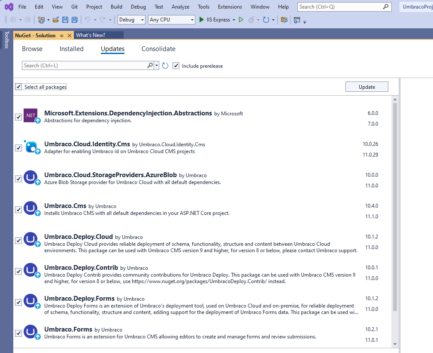This screenshot has height=353, width=433.
Task: Click the browser refresh toolbar icon
Action: pos(266,20)
